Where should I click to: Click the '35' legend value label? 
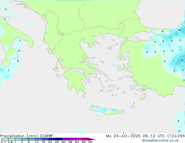click(x=70, y=142)
